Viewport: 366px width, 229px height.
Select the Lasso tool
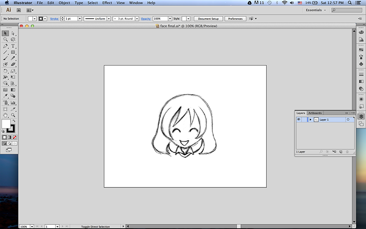[13, 39]
